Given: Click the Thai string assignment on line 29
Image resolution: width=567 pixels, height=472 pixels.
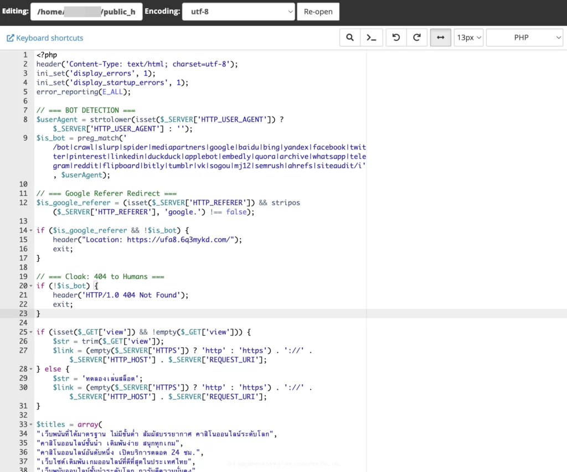Looking at the screenshot, I should pyautogui.click(x=97, y=378).
